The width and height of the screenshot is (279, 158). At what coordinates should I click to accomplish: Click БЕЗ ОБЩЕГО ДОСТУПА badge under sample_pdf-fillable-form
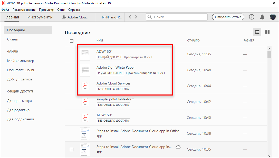[x=113, y=105]
